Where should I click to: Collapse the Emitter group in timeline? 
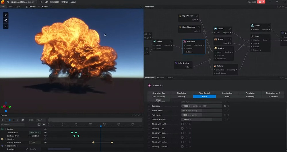click(x=5, y=129)
